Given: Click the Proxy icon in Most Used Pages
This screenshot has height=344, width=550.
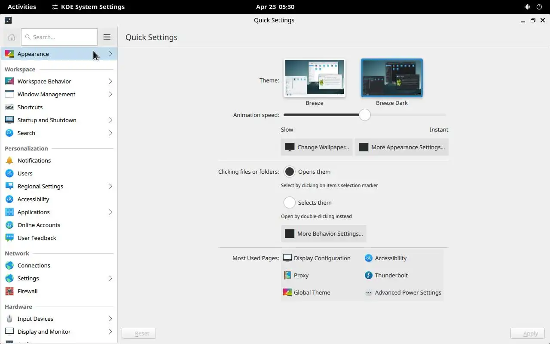Looking at the screenshot, I should (287, 275).
